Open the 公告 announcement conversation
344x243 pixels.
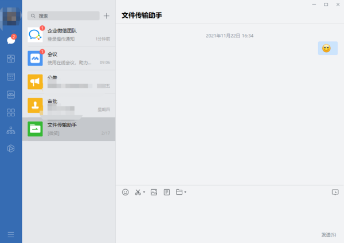click(69, 82)
